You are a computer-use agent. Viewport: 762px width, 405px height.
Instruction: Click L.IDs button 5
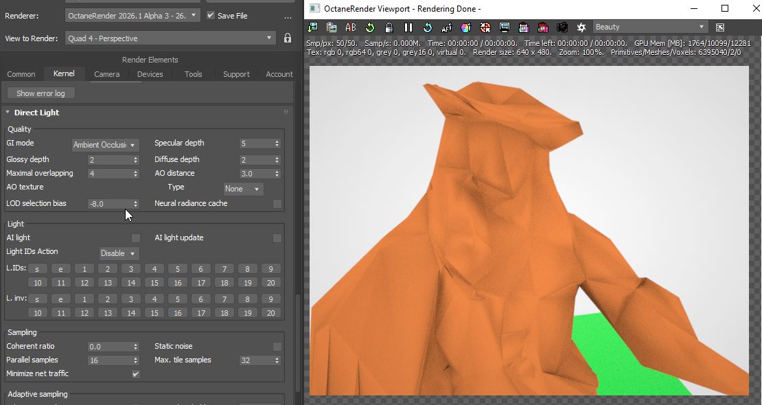click(x=177, y=269)
